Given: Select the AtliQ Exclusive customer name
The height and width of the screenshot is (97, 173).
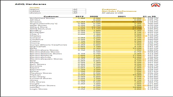Looking at the screenshot, I should [x=40, y=29].
